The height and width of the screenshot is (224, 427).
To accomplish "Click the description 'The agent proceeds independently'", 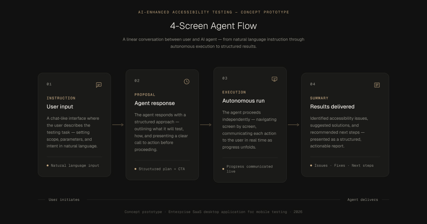I will 249,130.
